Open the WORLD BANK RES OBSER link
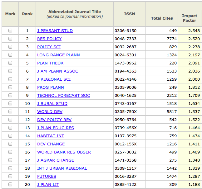 (64, 152)
